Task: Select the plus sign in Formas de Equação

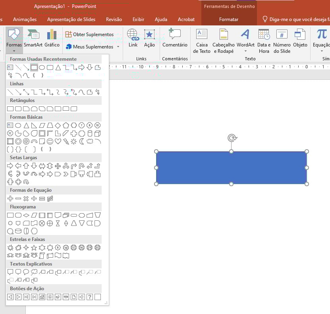Action: [x=10, y=198]
